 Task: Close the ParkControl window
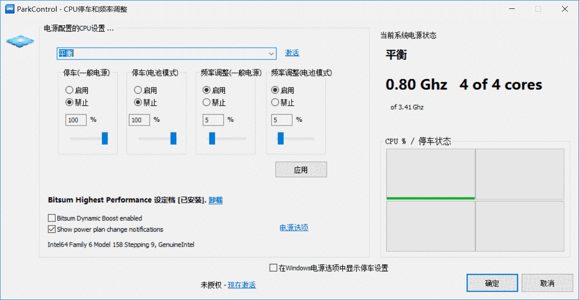coord(565,9)
